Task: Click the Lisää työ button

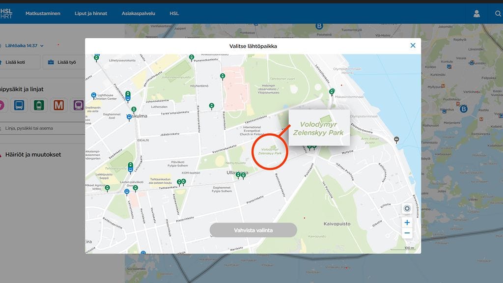Action: click(x=62, y=62)
